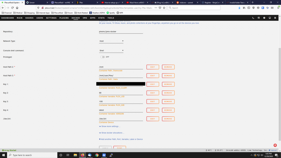Open the Shares menu
This screenshot has height=158, width=281.
(30, 18)
